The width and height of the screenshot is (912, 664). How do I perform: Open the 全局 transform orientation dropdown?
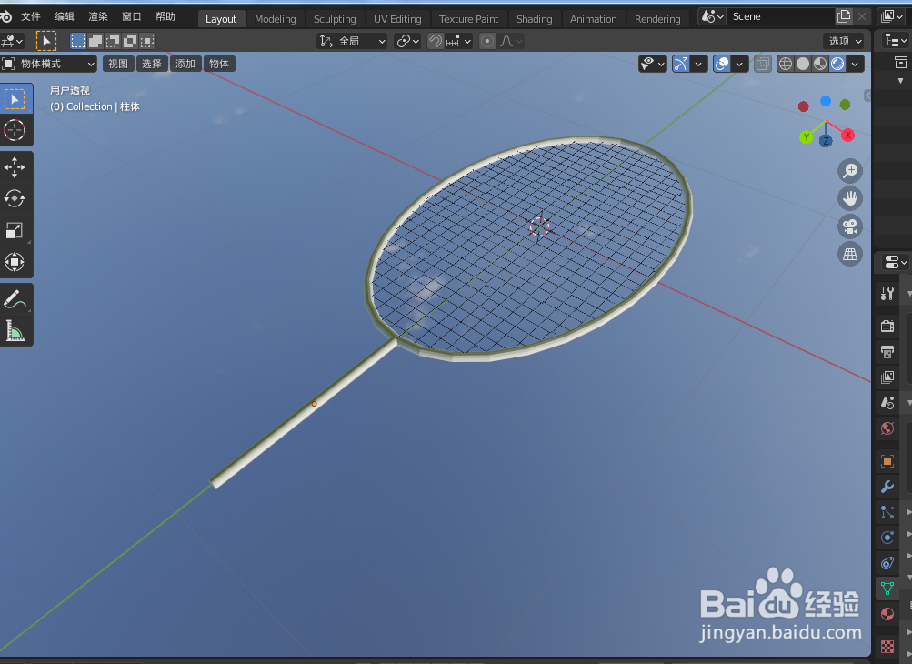(x=352, y=40)
